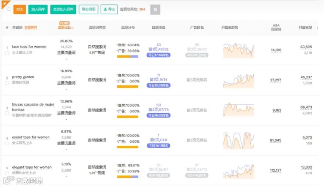Click ABA rank value 27,297
The image size is (324, 187).
click(x=276, y=80)
